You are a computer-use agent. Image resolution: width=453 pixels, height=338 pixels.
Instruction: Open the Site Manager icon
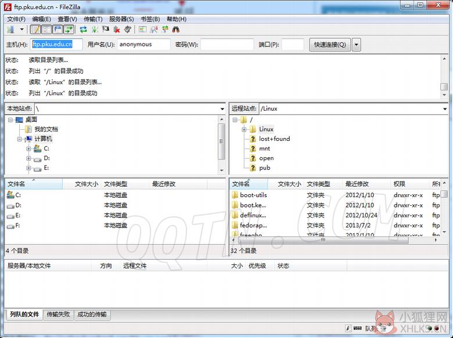(x=10, y=30)
